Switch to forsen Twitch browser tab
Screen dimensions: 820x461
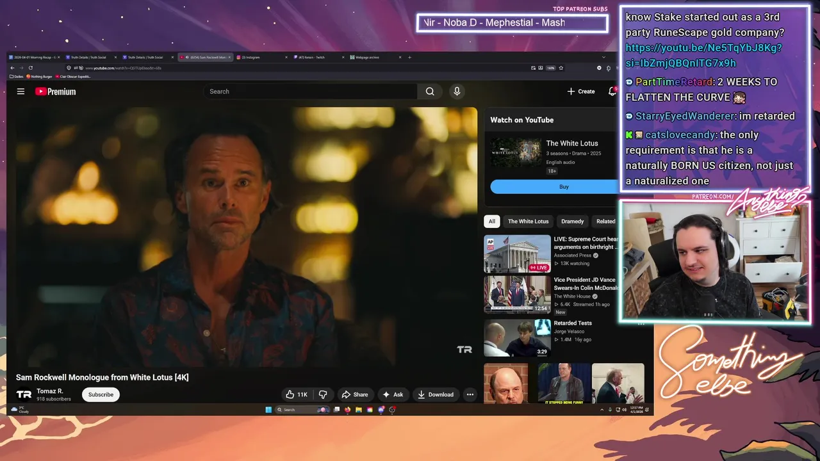[318, 57]
